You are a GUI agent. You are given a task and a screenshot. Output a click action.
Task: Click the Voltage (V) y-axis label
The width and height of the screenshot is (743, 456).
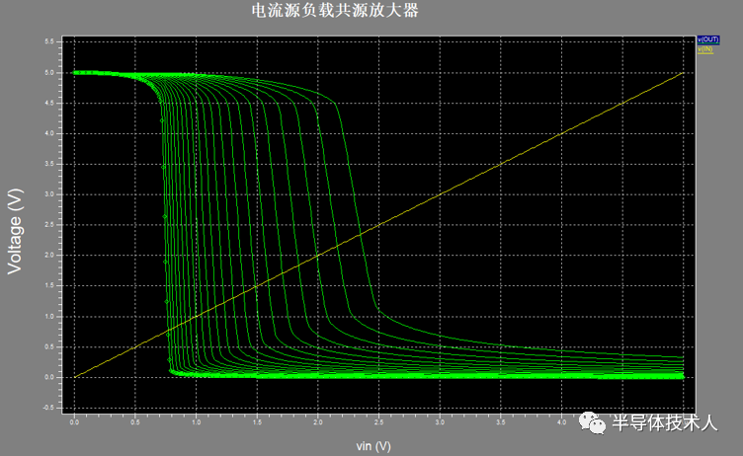[x=15, y=232]
